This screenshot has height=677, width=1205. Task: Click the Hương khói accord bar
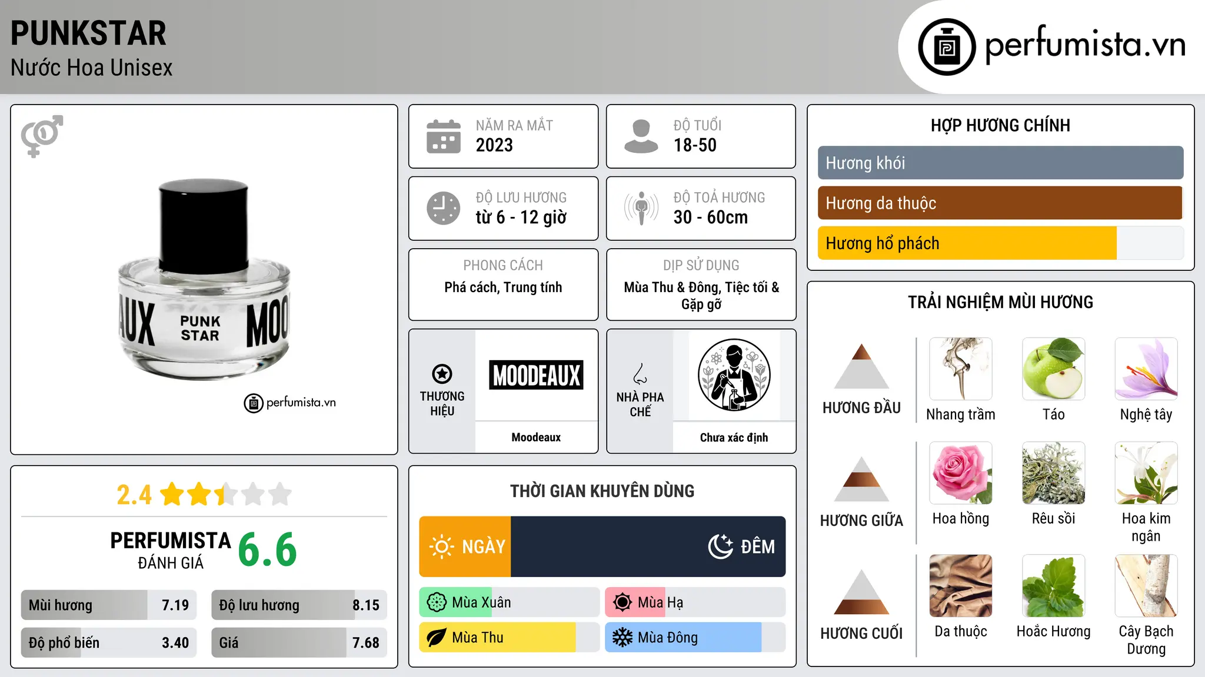pos(1000,163)
